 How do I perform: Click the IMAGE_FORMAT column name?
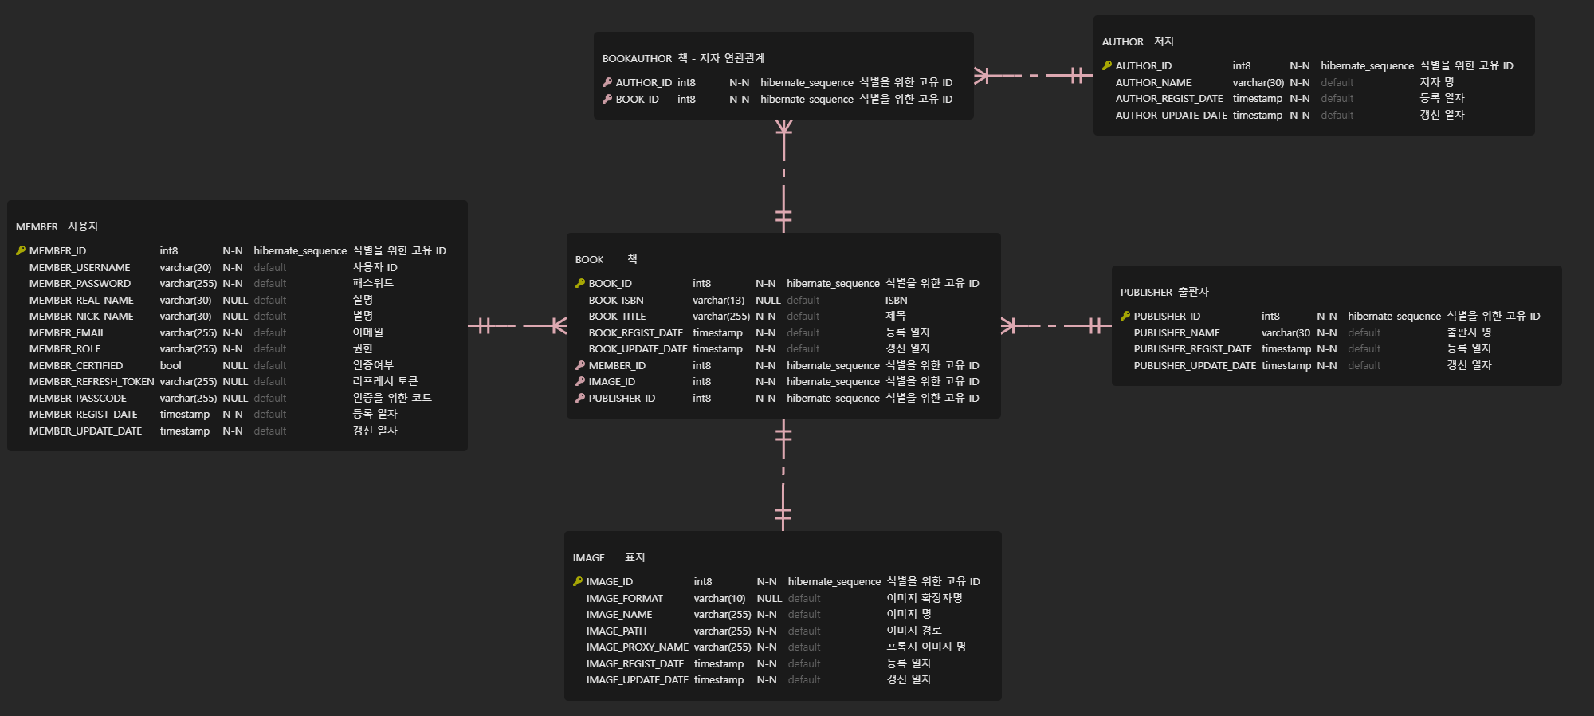[625, 598]
